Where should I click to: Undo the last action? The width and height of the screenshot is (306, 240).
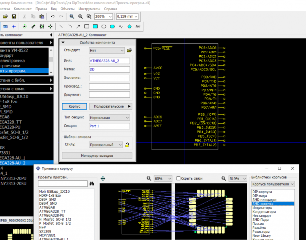point(52,16)
